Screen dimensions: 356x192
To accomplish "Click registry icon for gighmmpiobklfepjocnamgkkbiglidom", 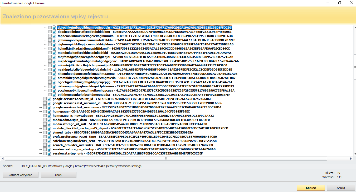I will coord(54,44).
